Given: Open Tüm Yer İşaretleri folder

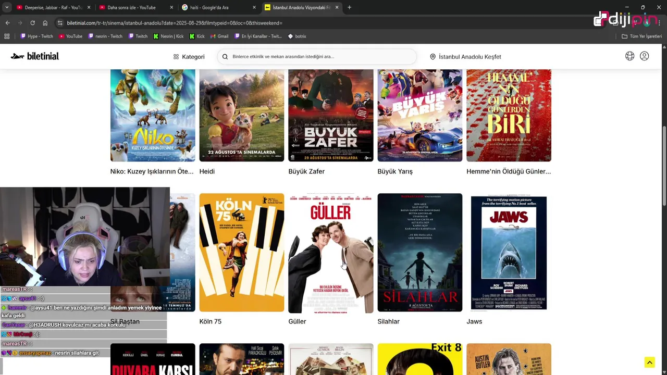Looking at the screenshot, I should pos(642,36).
